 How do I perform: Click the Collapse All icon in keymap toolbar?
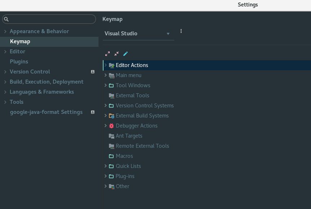[117, 54]
